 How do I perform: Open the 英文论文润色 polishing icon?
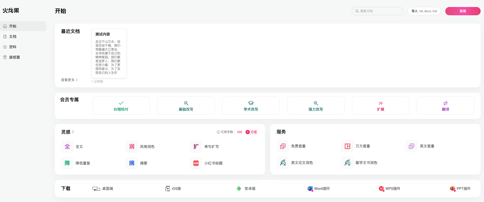pyautogui.click(x=283, y=163)
